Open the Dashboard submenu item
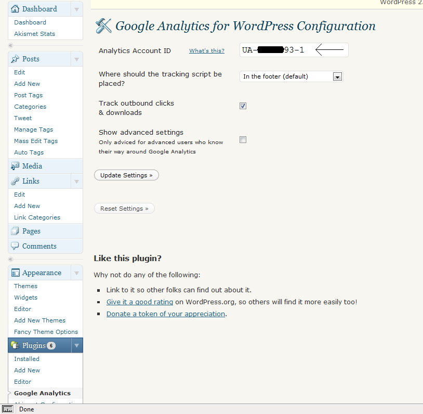423x414 pixels. [30, 22]
